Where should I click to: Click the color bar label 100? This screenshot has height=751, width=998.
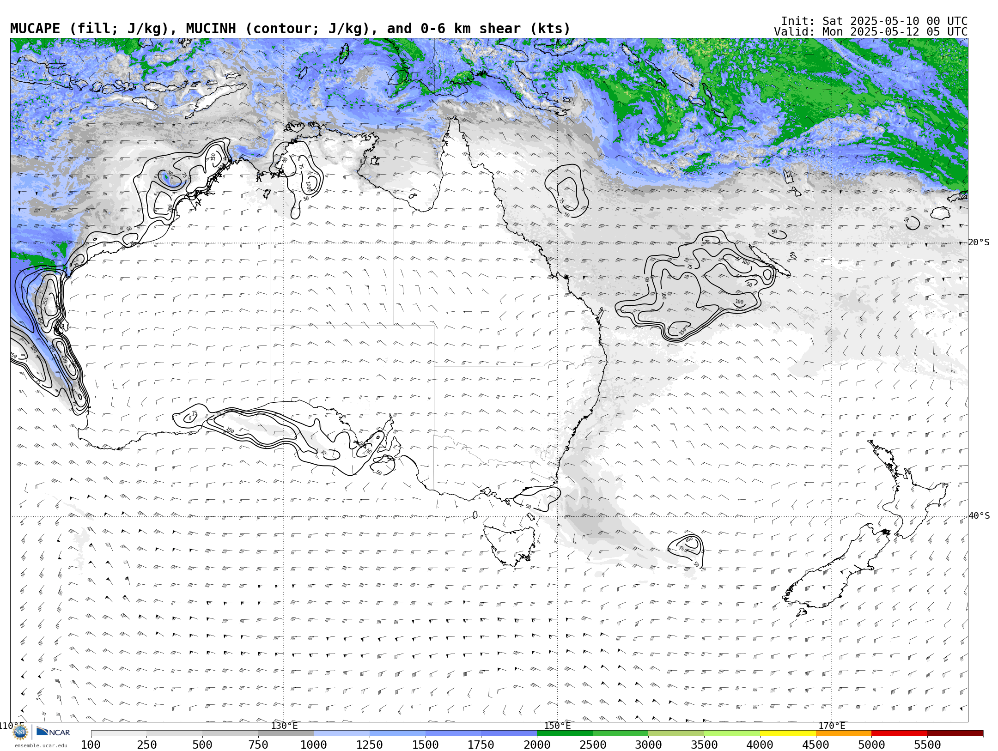(x=91, y=745)
